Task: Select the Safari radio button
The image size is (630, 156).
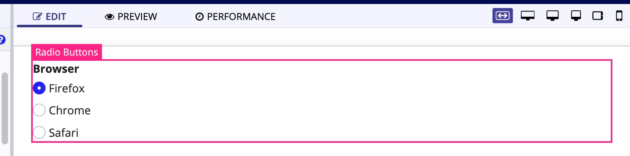Action: click(x=39, y=132)
